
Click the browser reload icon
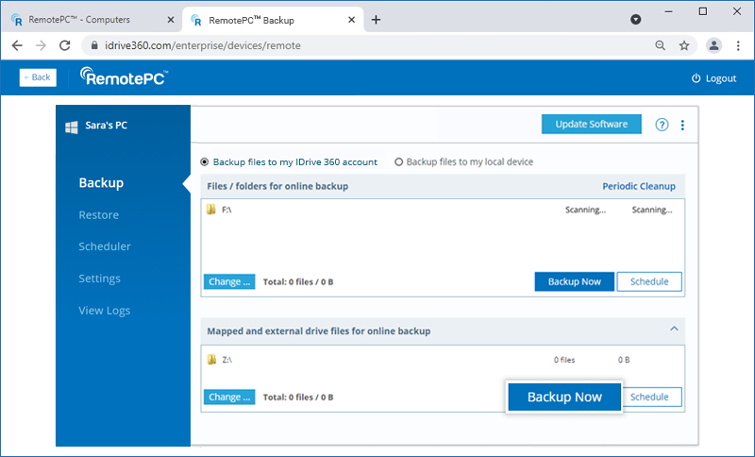click(x=65, y=44)
